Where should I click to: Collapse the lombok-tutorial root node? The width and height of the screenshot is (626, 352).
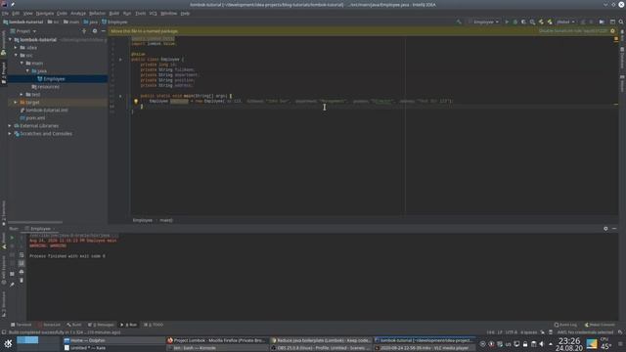[11, 40]
